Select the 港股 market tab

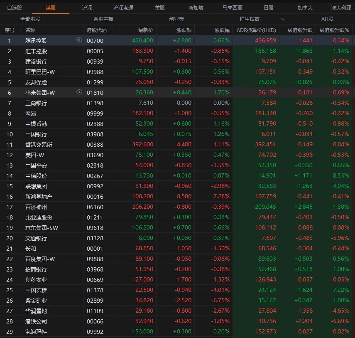pyautogui.click(x=51, y=8)
